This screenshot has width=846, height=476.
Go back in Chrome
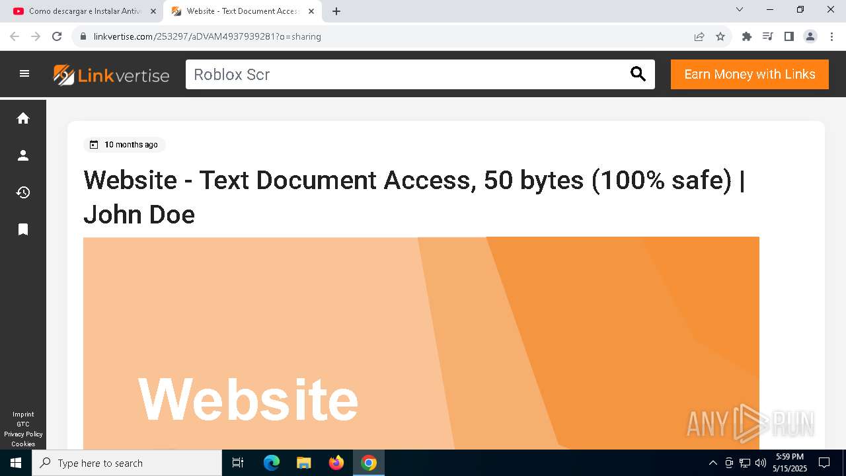(x=15, y=36)
